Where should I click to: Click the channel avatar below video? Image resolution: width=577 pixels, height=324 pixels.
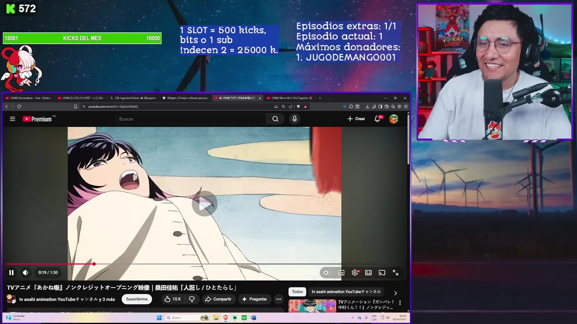point(11,299)
